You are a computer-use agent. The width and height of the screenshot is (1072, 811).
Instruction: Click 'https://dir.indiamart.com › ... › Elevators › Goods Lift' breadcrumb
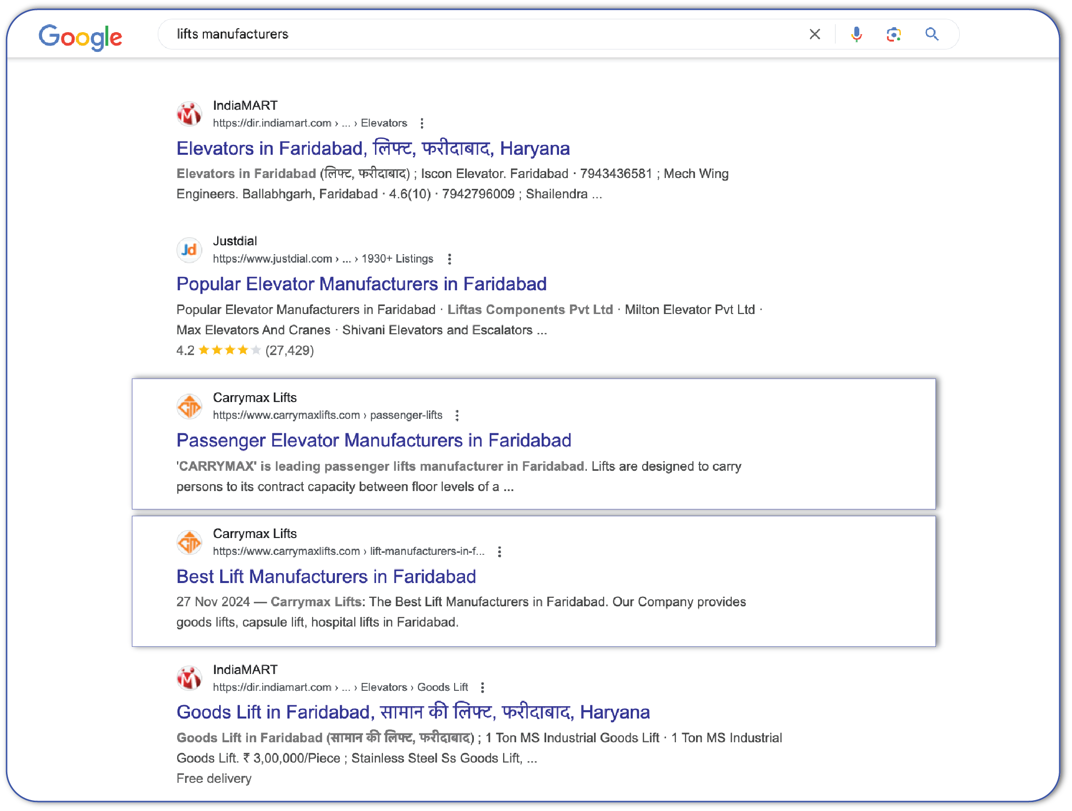click(340, 687)
